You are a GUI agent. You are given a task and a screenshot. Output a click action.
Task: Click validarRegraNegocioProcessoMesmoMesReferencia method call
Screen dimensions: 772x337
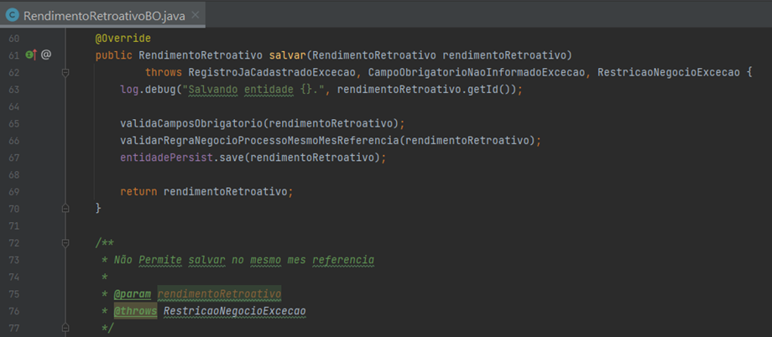pos(259,141)
